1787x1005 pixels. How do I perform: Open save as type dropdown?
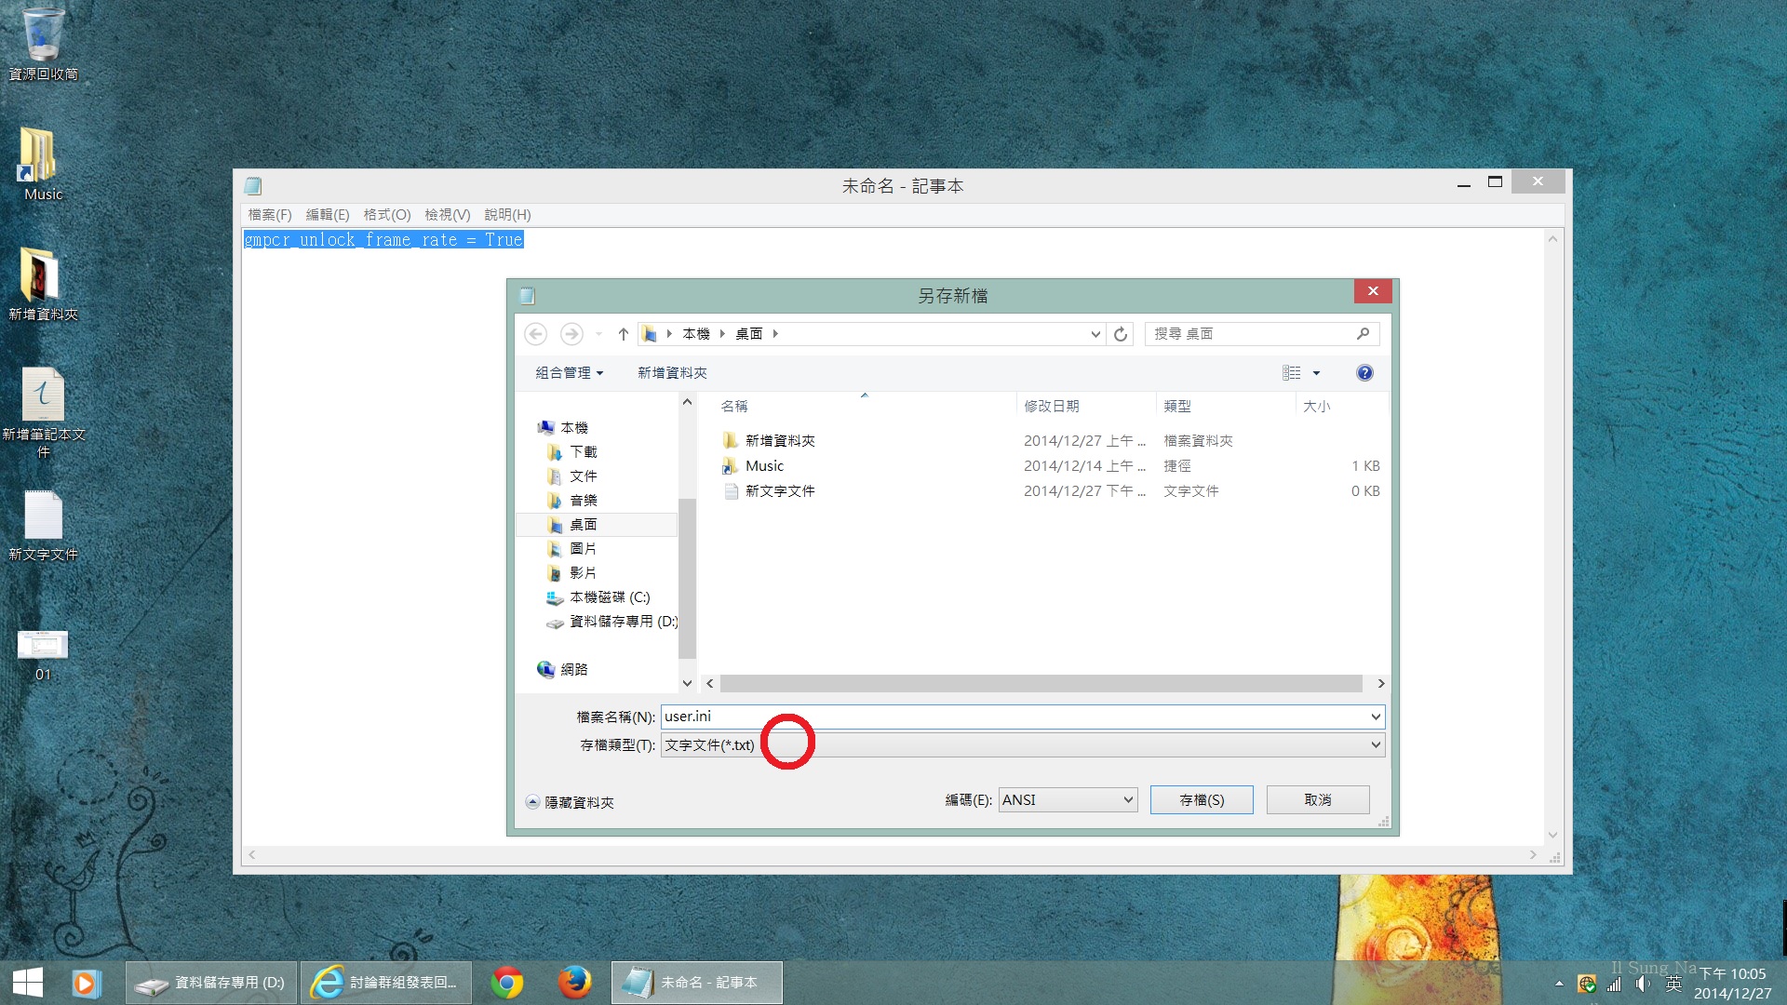click(x=1375, y=744)
